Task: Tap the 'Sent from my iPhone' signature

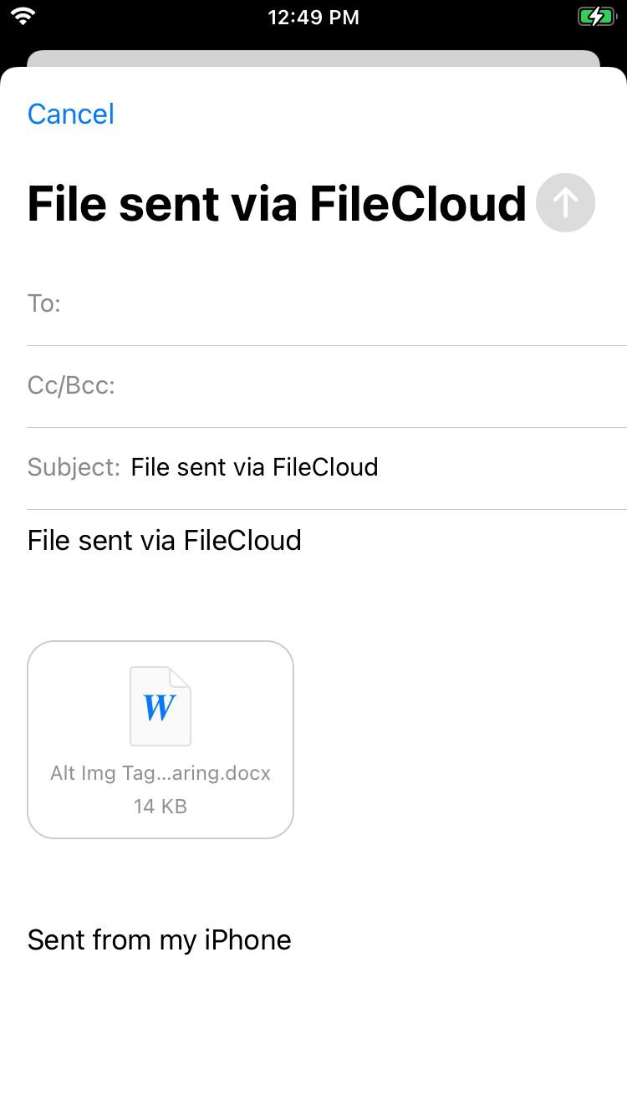Action: coord(160,940)
